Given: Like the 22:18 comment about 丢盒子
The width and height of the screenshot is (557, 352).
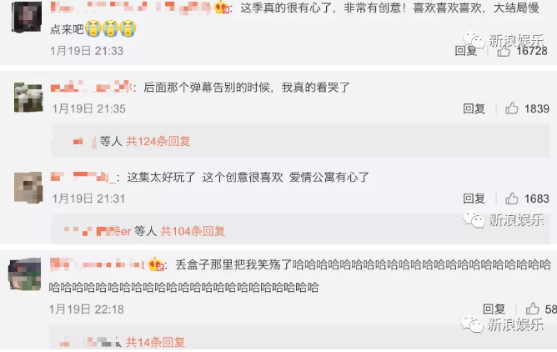Looking at the screenshot, I should coord(533,309).
